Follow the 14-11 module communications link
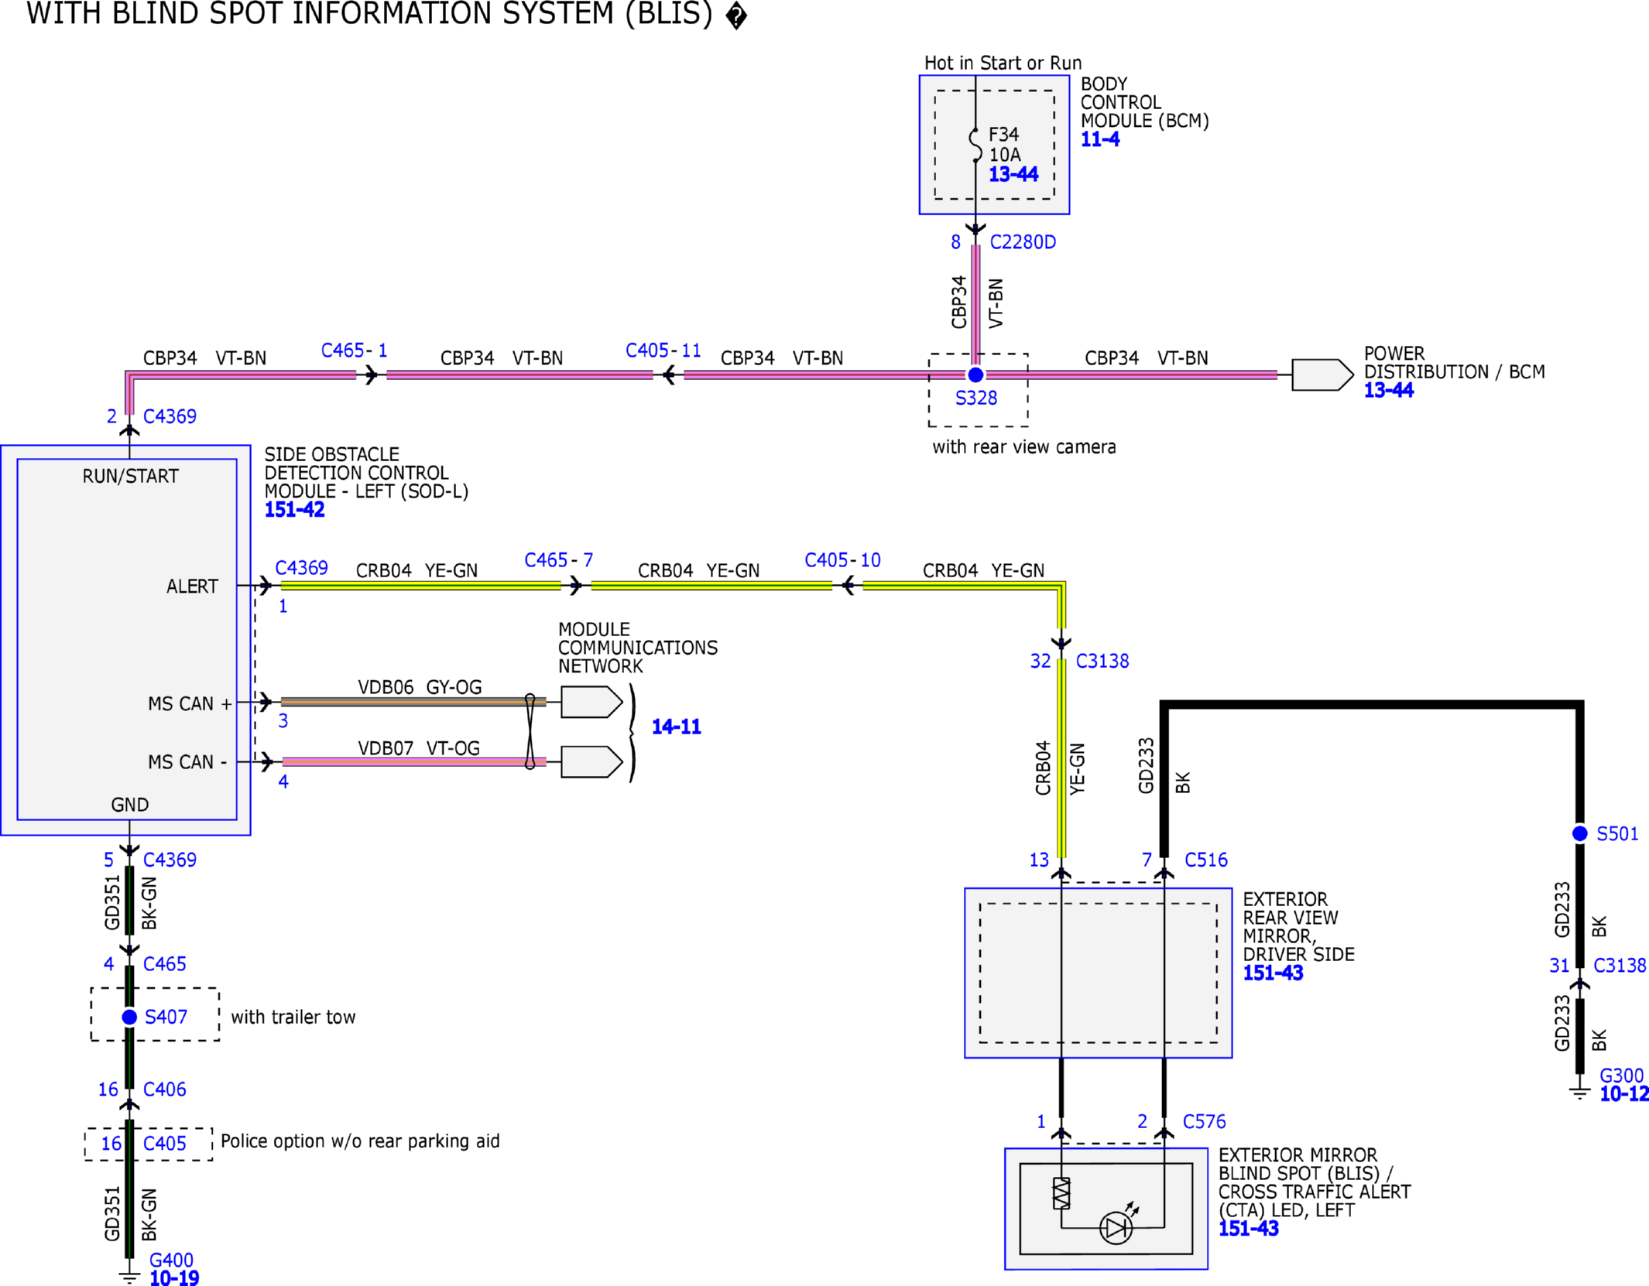 click(676, 726)
